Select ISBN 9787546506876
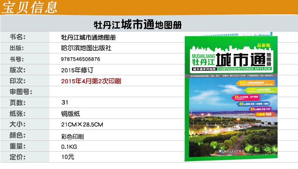The width and height of the screenshot is (298, 169). [80, 59]
